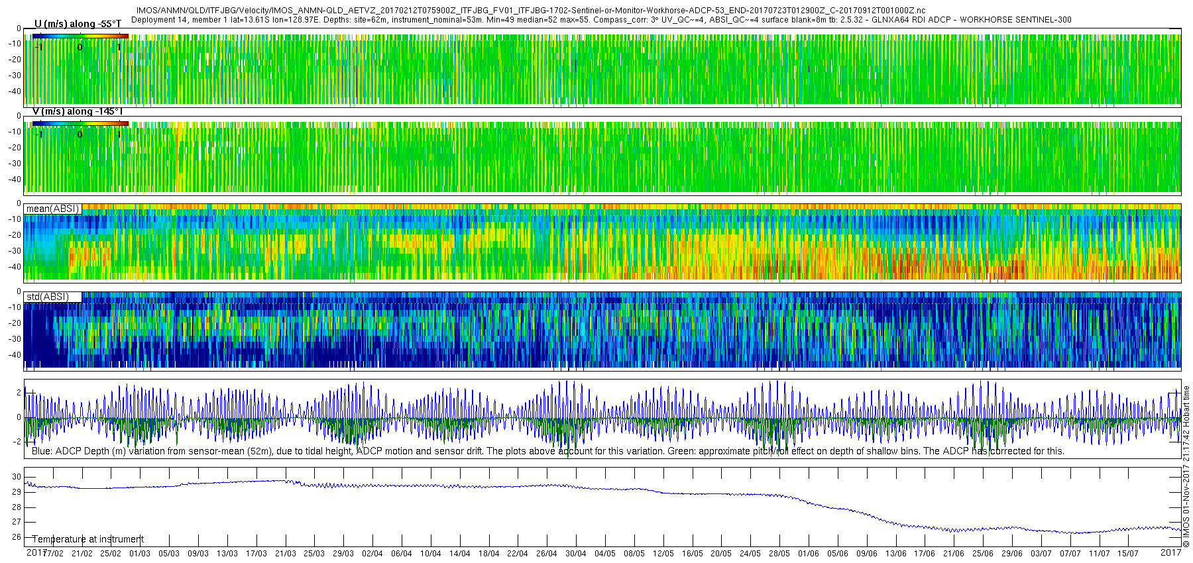
Task: Click the 30 temperature axis tick label
Action: (x=17, y=477)
